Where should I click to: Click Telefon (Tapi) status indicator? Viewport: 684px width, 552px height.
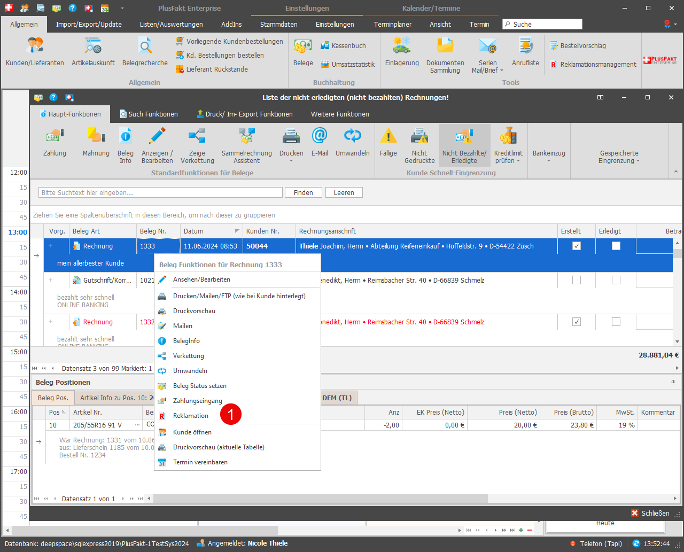pos(596,543)
